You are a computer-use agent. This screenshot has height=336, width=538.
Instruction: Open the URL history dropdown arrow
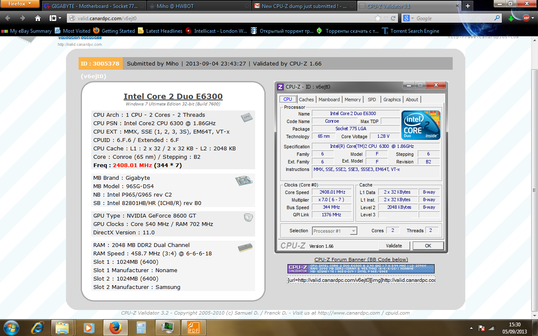pos(385,18)
